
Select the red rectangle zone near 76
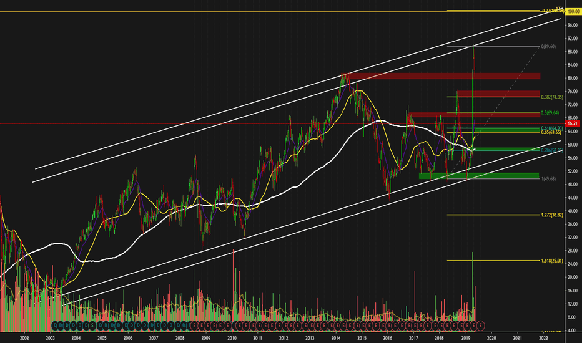(498, 94)
